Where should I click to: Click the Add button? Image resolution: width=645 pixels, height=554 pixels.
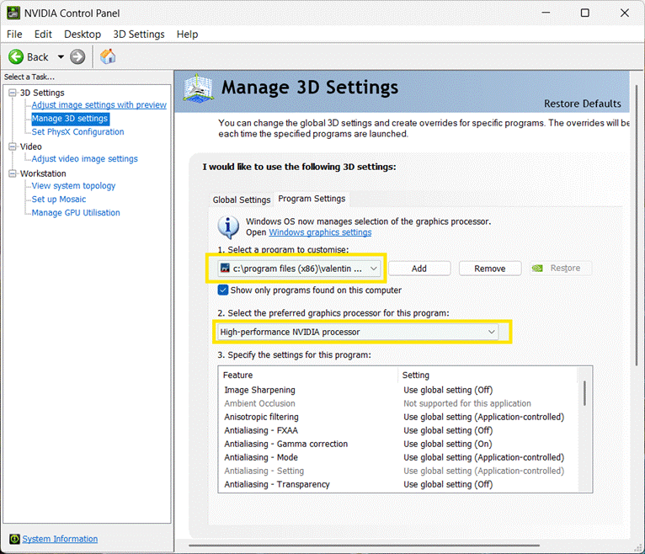(419, 268)
